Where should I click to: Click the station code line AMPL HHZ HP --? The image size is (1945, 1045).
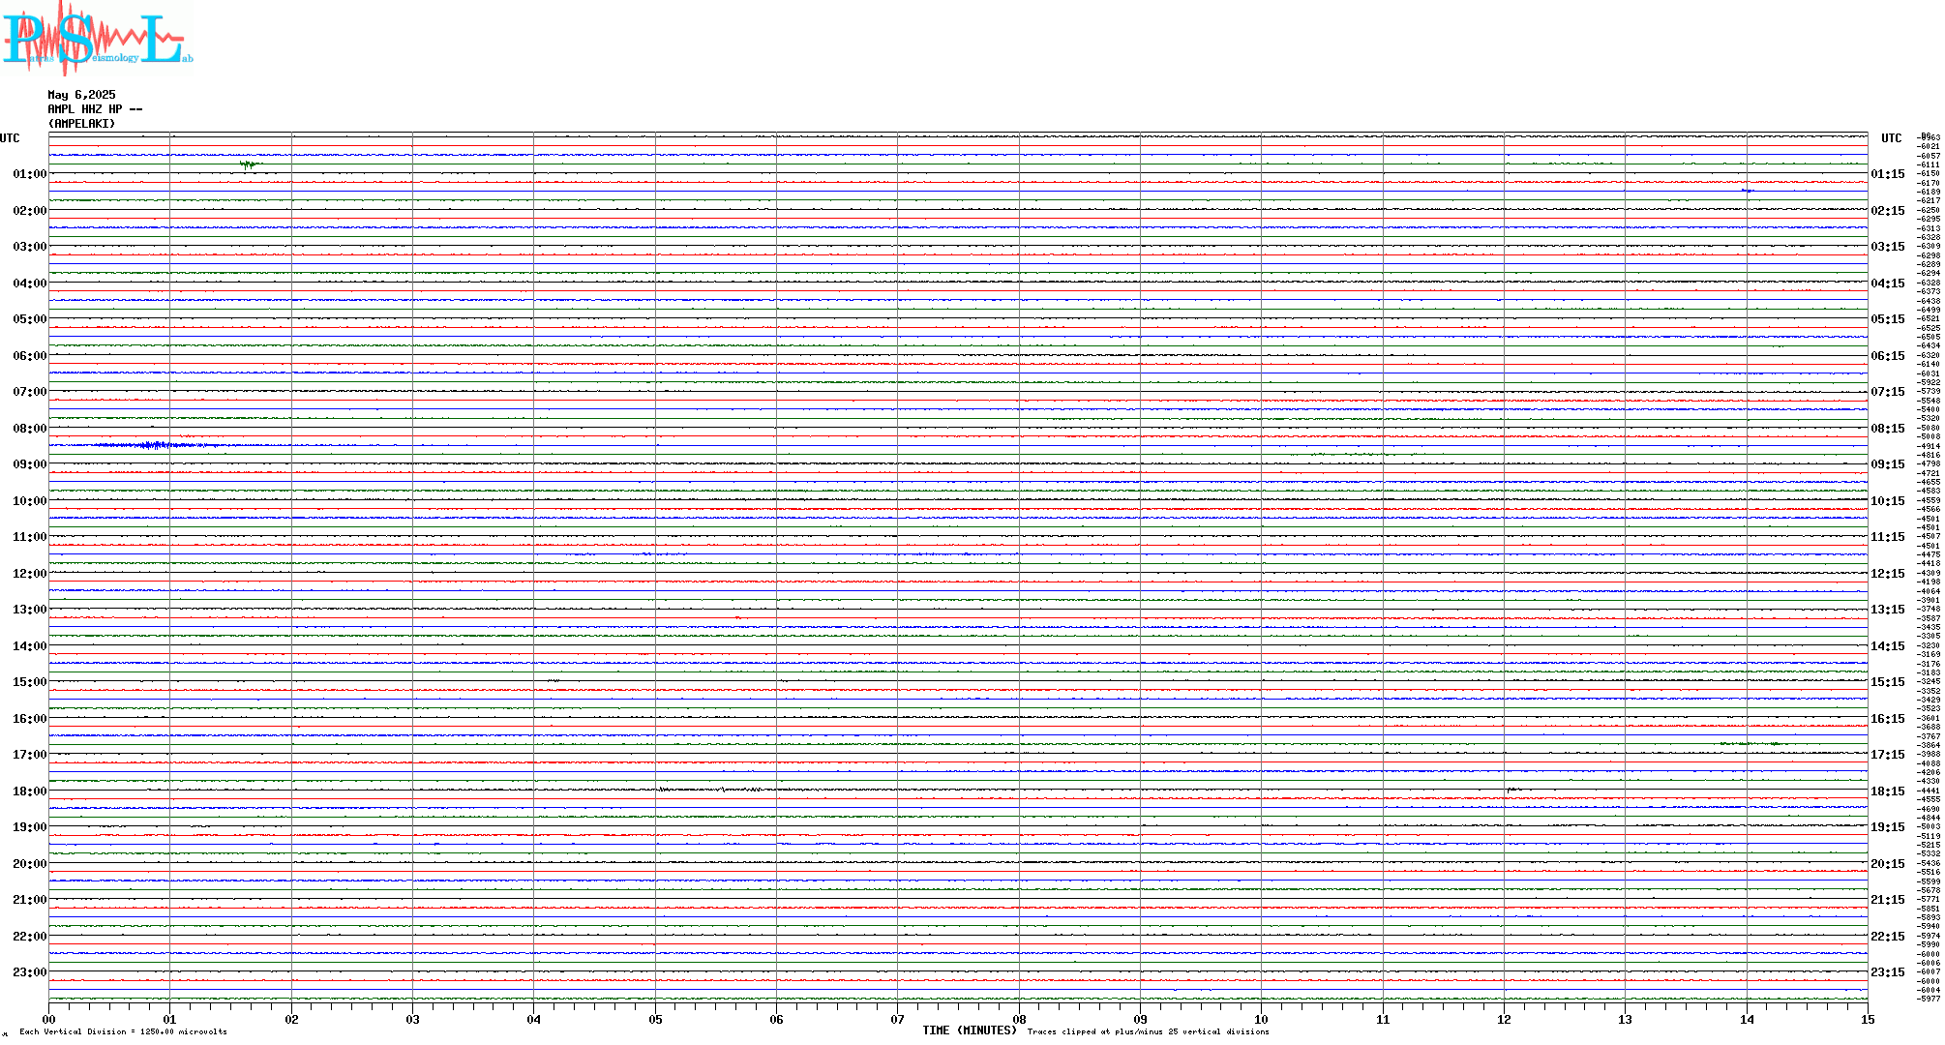[x=95, y=109]
